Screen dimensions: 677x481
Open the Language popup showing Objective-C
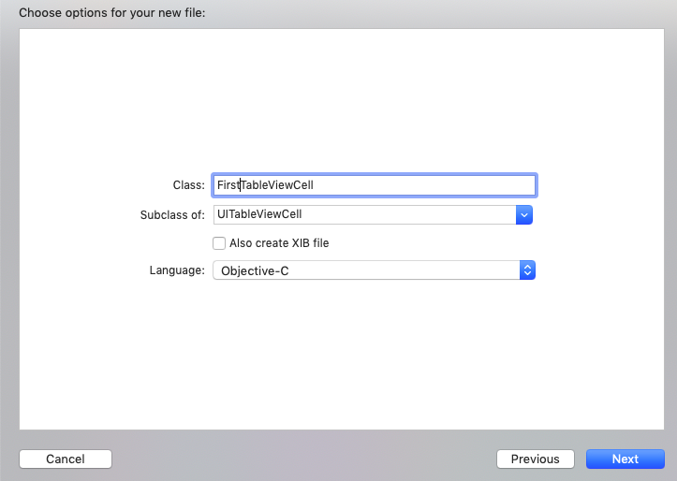pos(374,270)
